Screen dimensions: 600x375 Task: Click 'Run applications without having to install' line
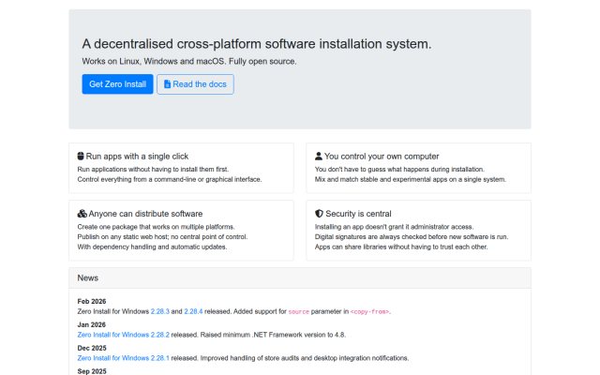click(153, 169)
